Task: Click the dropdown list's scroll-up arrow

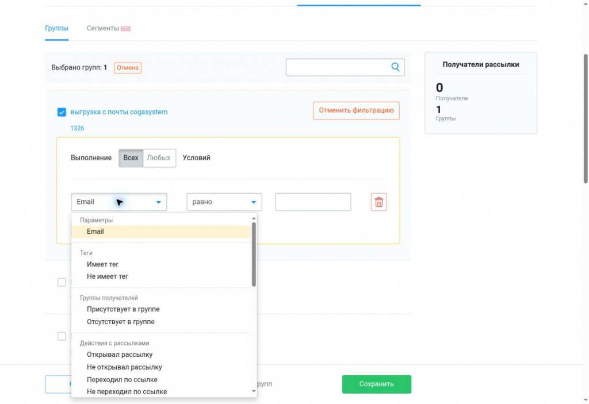Action: pyautogui.click(x=254, y=218)
